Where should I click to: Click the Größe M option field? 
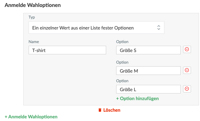click(148, 71)
